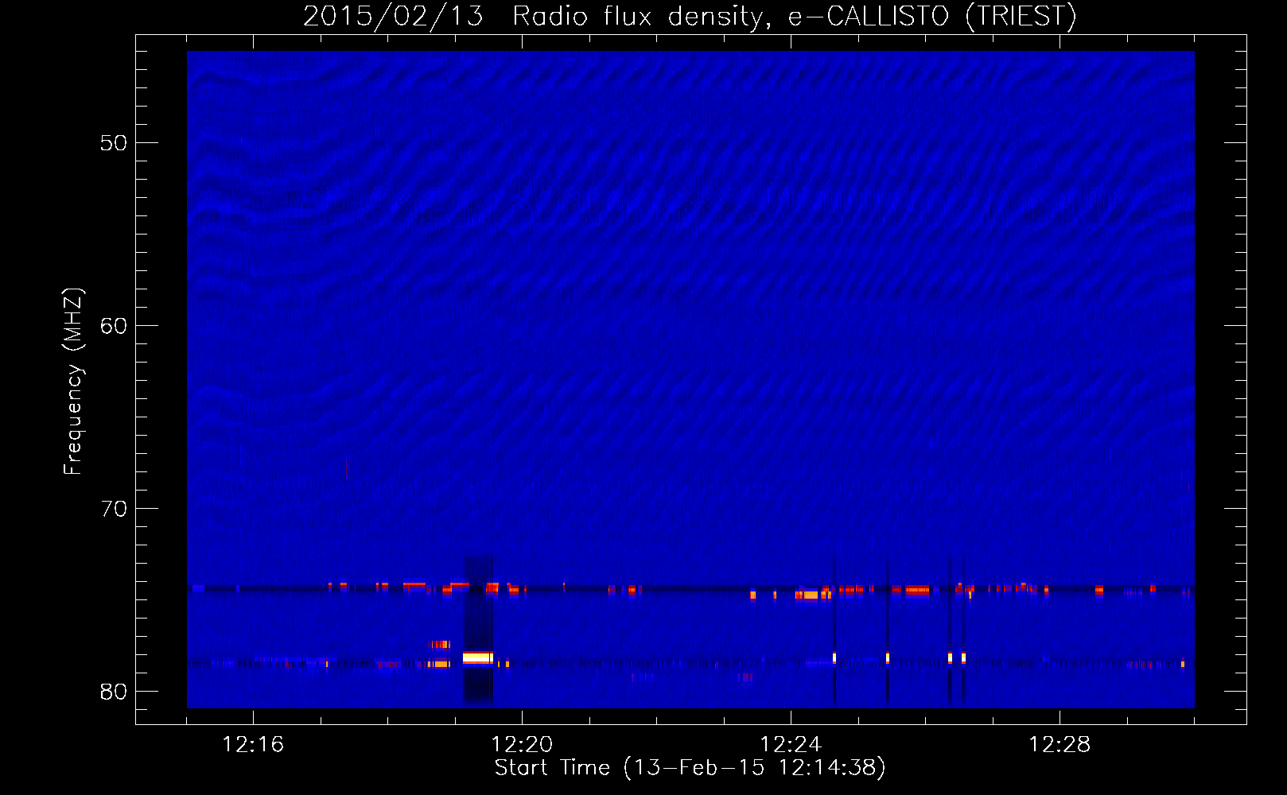Click the '12:28' time tick label
Image resolution: width=1287 pixels, height=795 pixels.
coord(1060,745)
